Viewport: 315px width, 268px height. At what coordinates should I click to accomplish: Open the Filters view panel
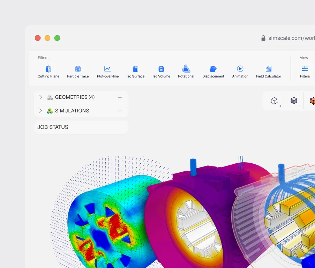(305, 72)
